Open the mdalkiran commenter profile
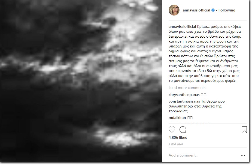 pos(177,118)
